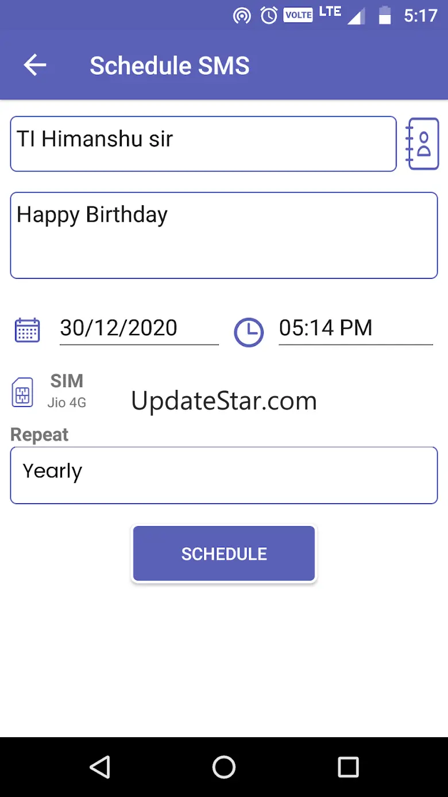Tap the back arrow icon
448x797 pixels.
tap(35, 66)
